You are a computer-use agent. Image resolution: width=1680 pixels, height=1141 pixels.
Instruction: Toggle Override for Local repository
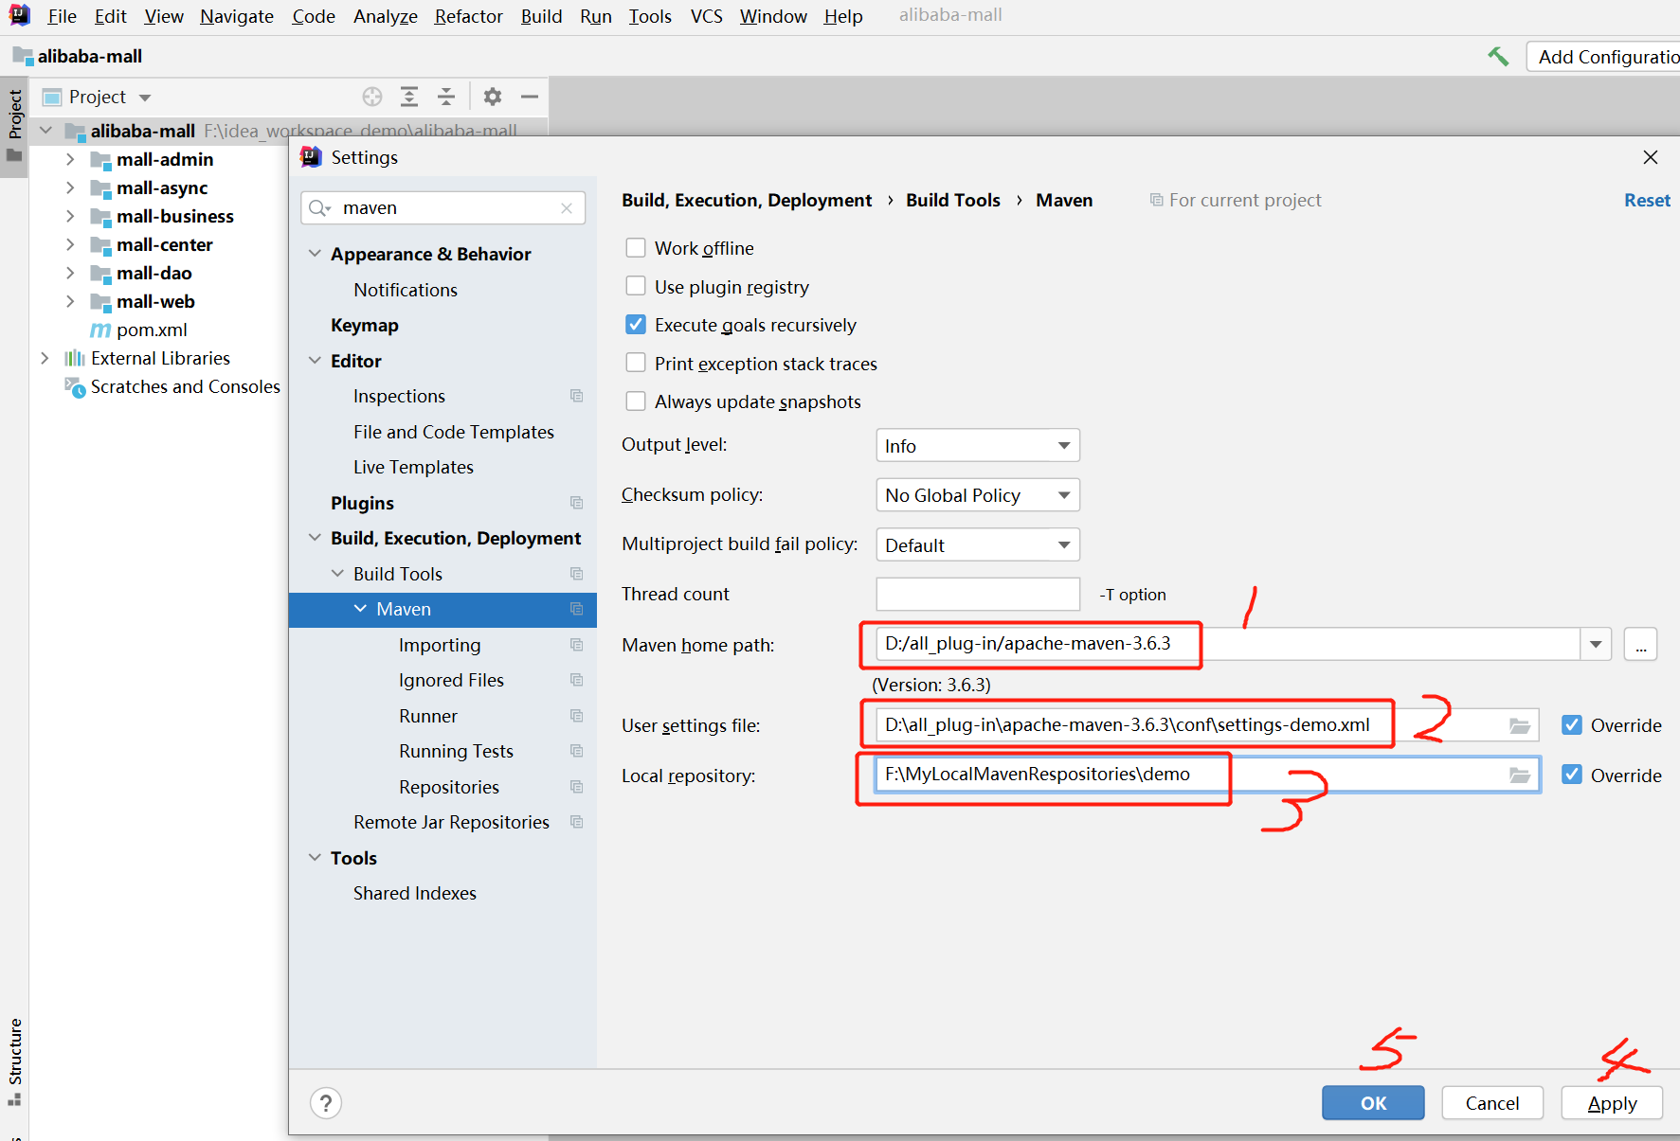click(x=1572, y=776)
